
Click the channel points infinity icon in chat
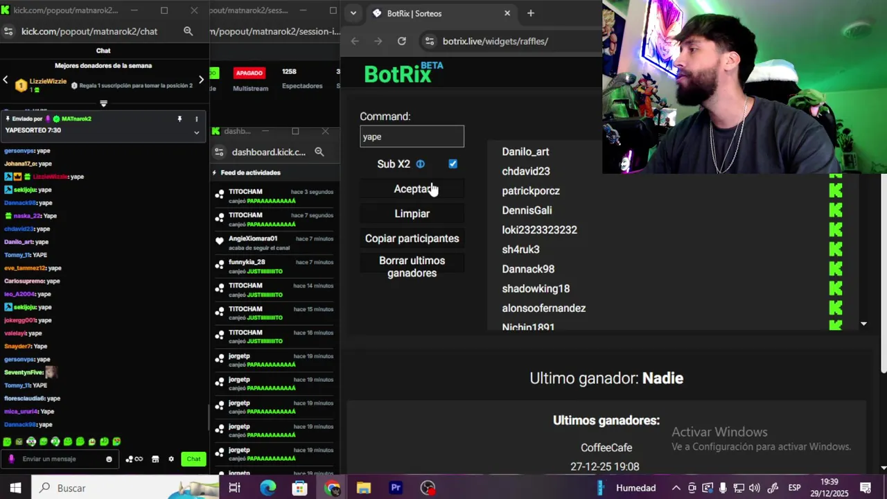134,459
